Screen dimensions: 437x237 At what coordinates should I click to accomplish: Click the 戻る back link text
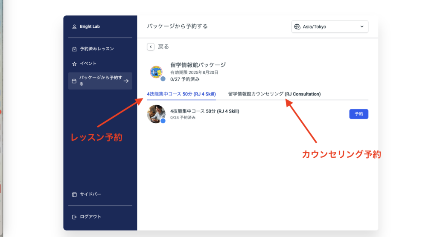click(163, 47)
